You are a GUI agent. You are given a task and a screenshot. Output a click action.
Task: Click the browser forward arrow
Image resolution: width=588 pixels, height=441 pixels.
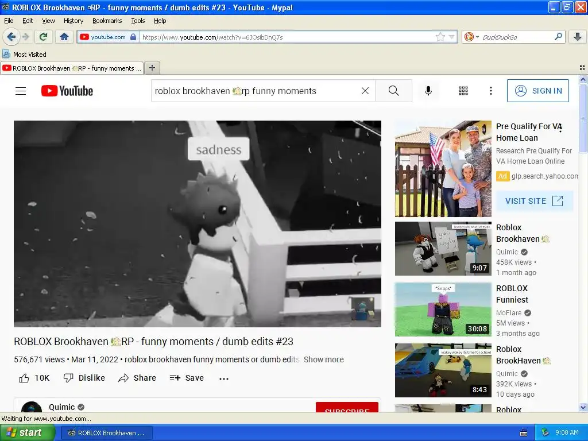[x=25, y=37]
